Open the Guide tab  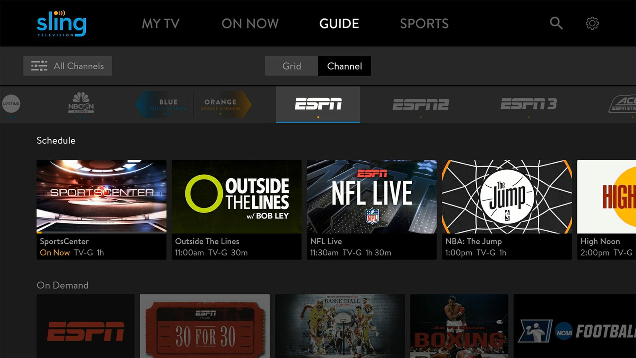pyautogui.click(x=339, y=24)
